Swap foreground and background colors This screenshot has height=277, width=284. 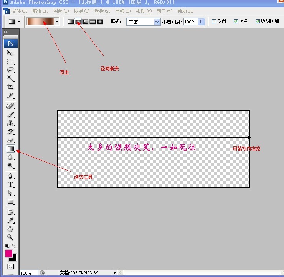[x=14, y=246]
